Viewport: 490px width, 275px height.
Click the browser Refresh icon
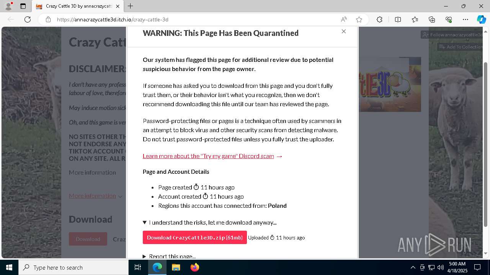[28, 19]
